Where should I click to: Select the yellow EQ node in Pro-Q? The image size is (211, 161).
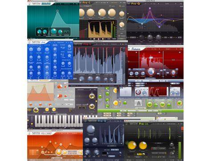[174, 21]
